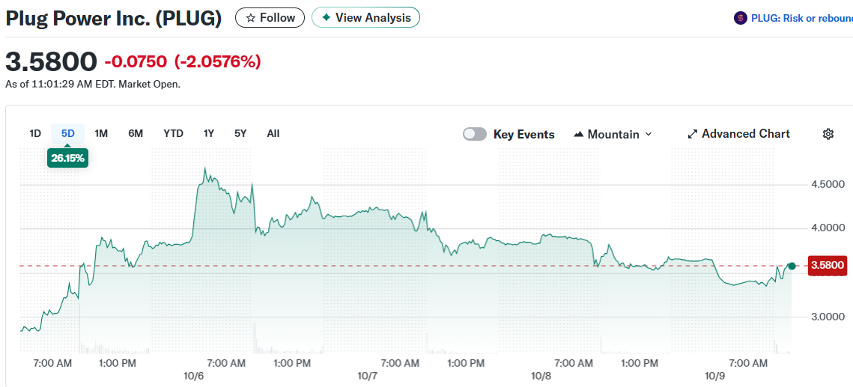Screen dimensions: 853x387
Task: Open the Advanced Chart link
Action: click(x=745, y=133)
